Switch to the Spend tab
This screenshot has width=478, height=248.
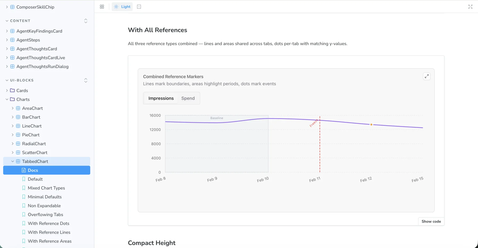[188, 98]
